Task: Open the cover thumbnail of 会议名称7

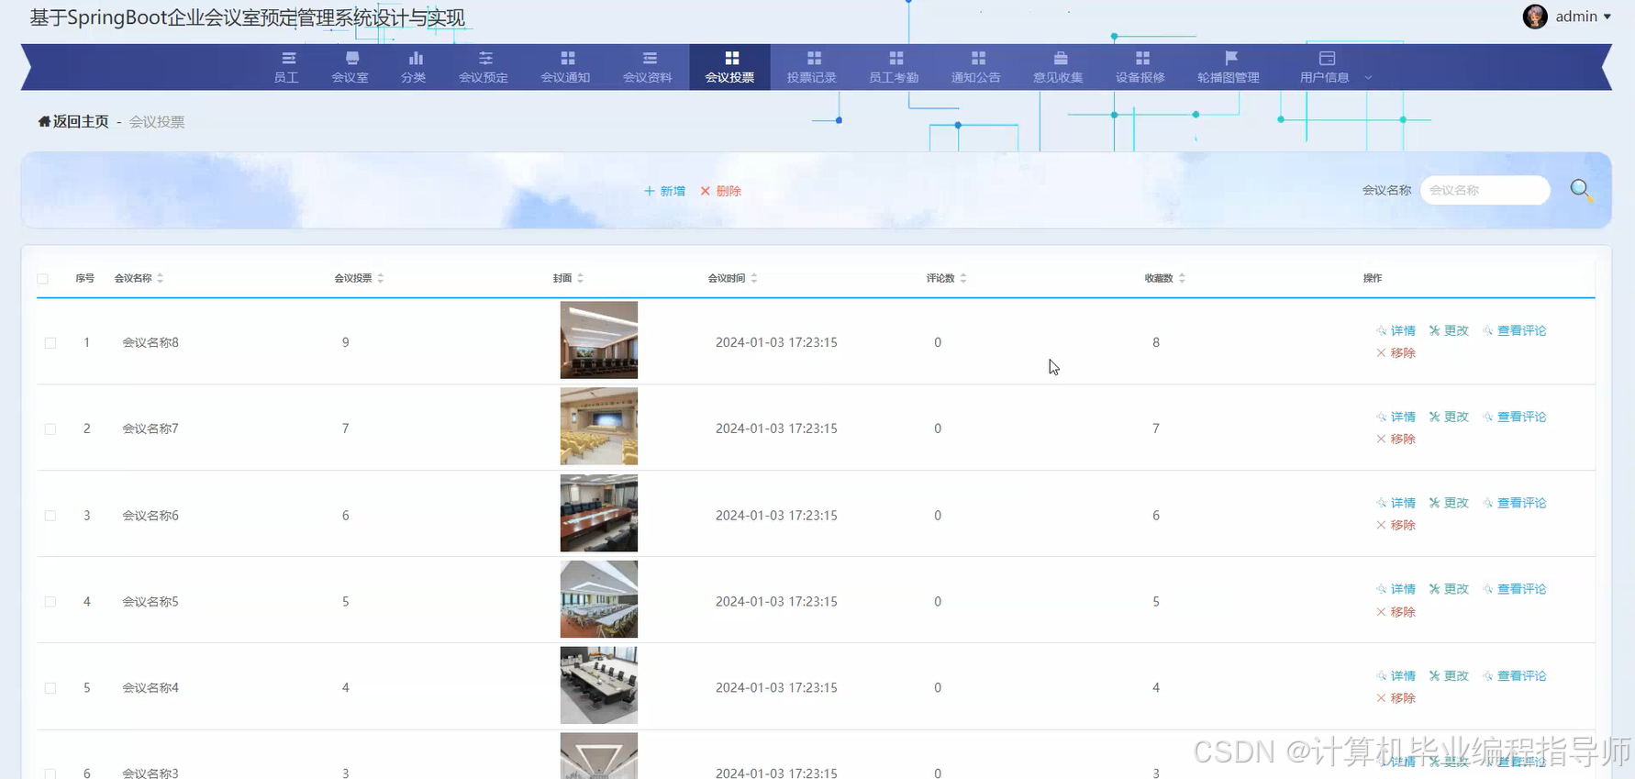Action: 599,427
